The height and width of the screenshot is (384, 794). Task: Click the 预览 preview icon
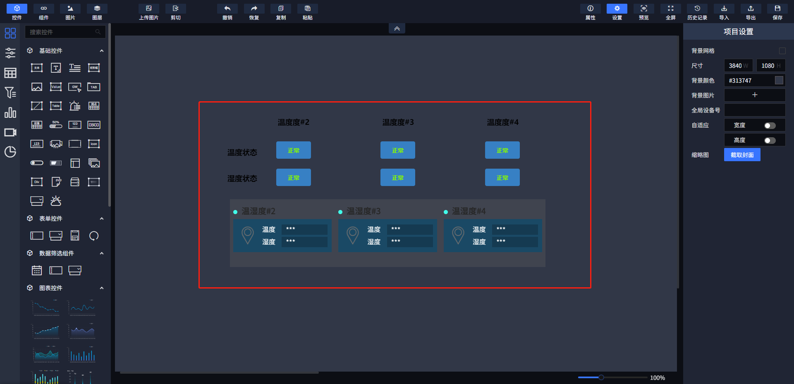point(643,9)
